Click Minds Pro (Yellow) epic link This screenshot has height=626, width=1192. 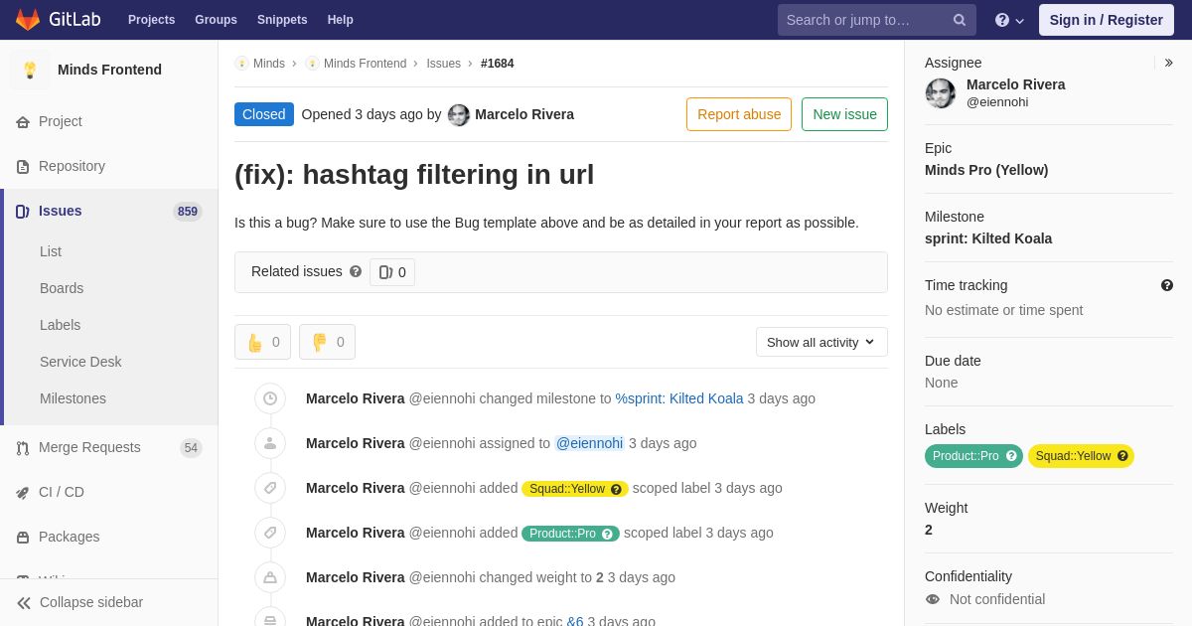(x=986, y=170)
